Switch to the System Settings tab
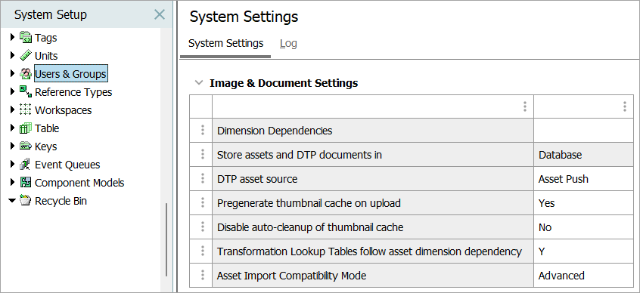Image resolution: width=640 pixels, height=293 pixels. [225, 43]
